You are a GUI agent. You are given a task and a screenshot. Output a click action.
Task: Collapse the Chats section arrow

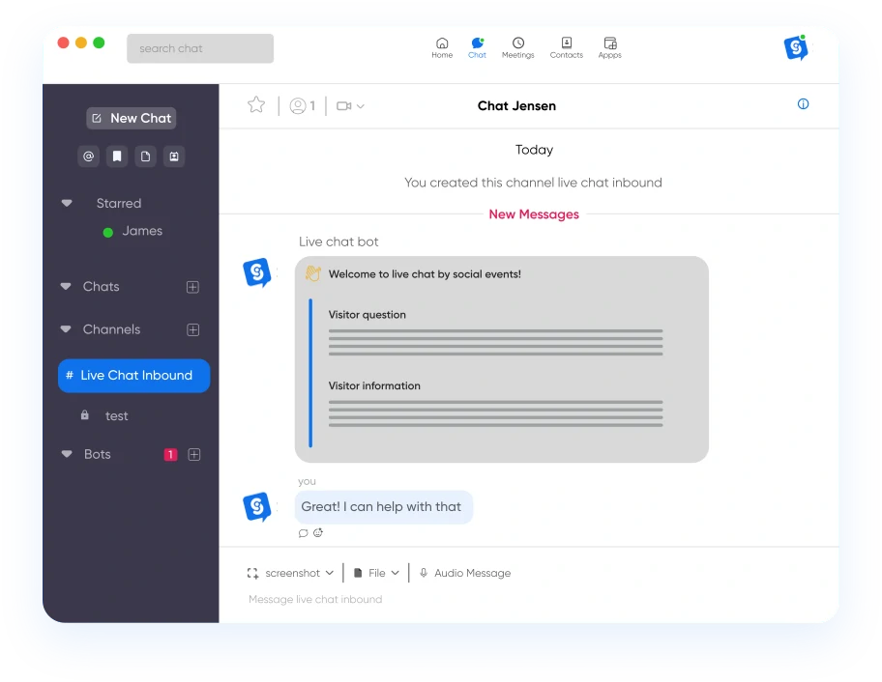pyautogui.click(x=66, y=287)
